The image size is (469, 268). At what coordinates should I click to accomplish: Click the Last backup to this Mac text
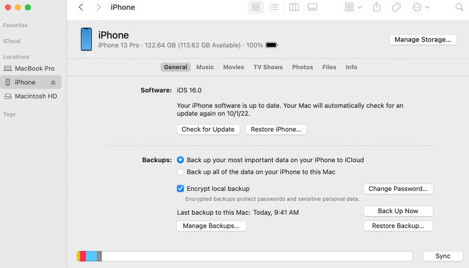coord(238,212)
